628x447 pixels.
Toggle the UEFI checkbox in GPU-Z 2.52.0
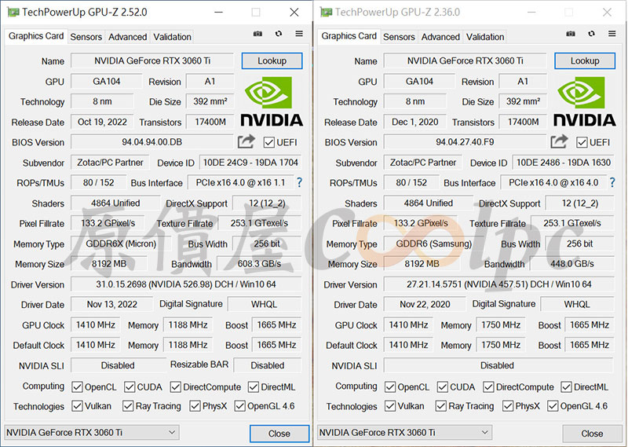pos(269,142)
